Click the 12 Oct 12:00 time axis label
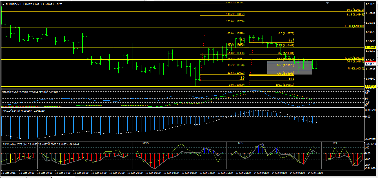Image resolution: width=378 pixels, height=178 pixels. tap(99, 173)
